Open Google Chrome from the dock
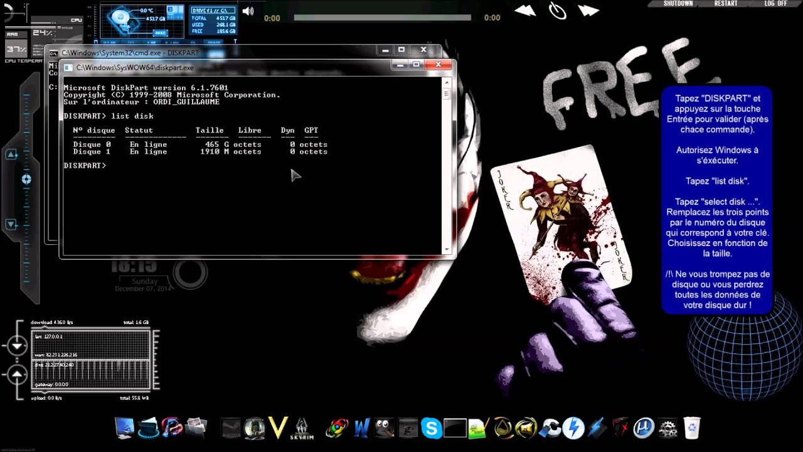This screenshot has width=803, height=452. (337, 428)
